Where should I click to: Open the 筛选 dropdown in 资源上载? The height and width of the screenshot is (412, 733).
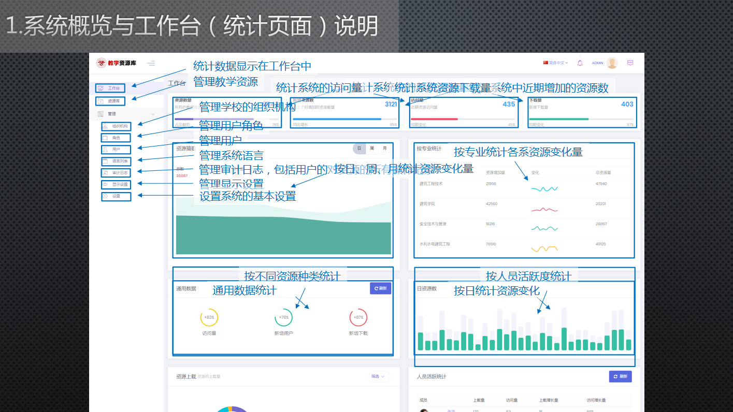point(378,377)
